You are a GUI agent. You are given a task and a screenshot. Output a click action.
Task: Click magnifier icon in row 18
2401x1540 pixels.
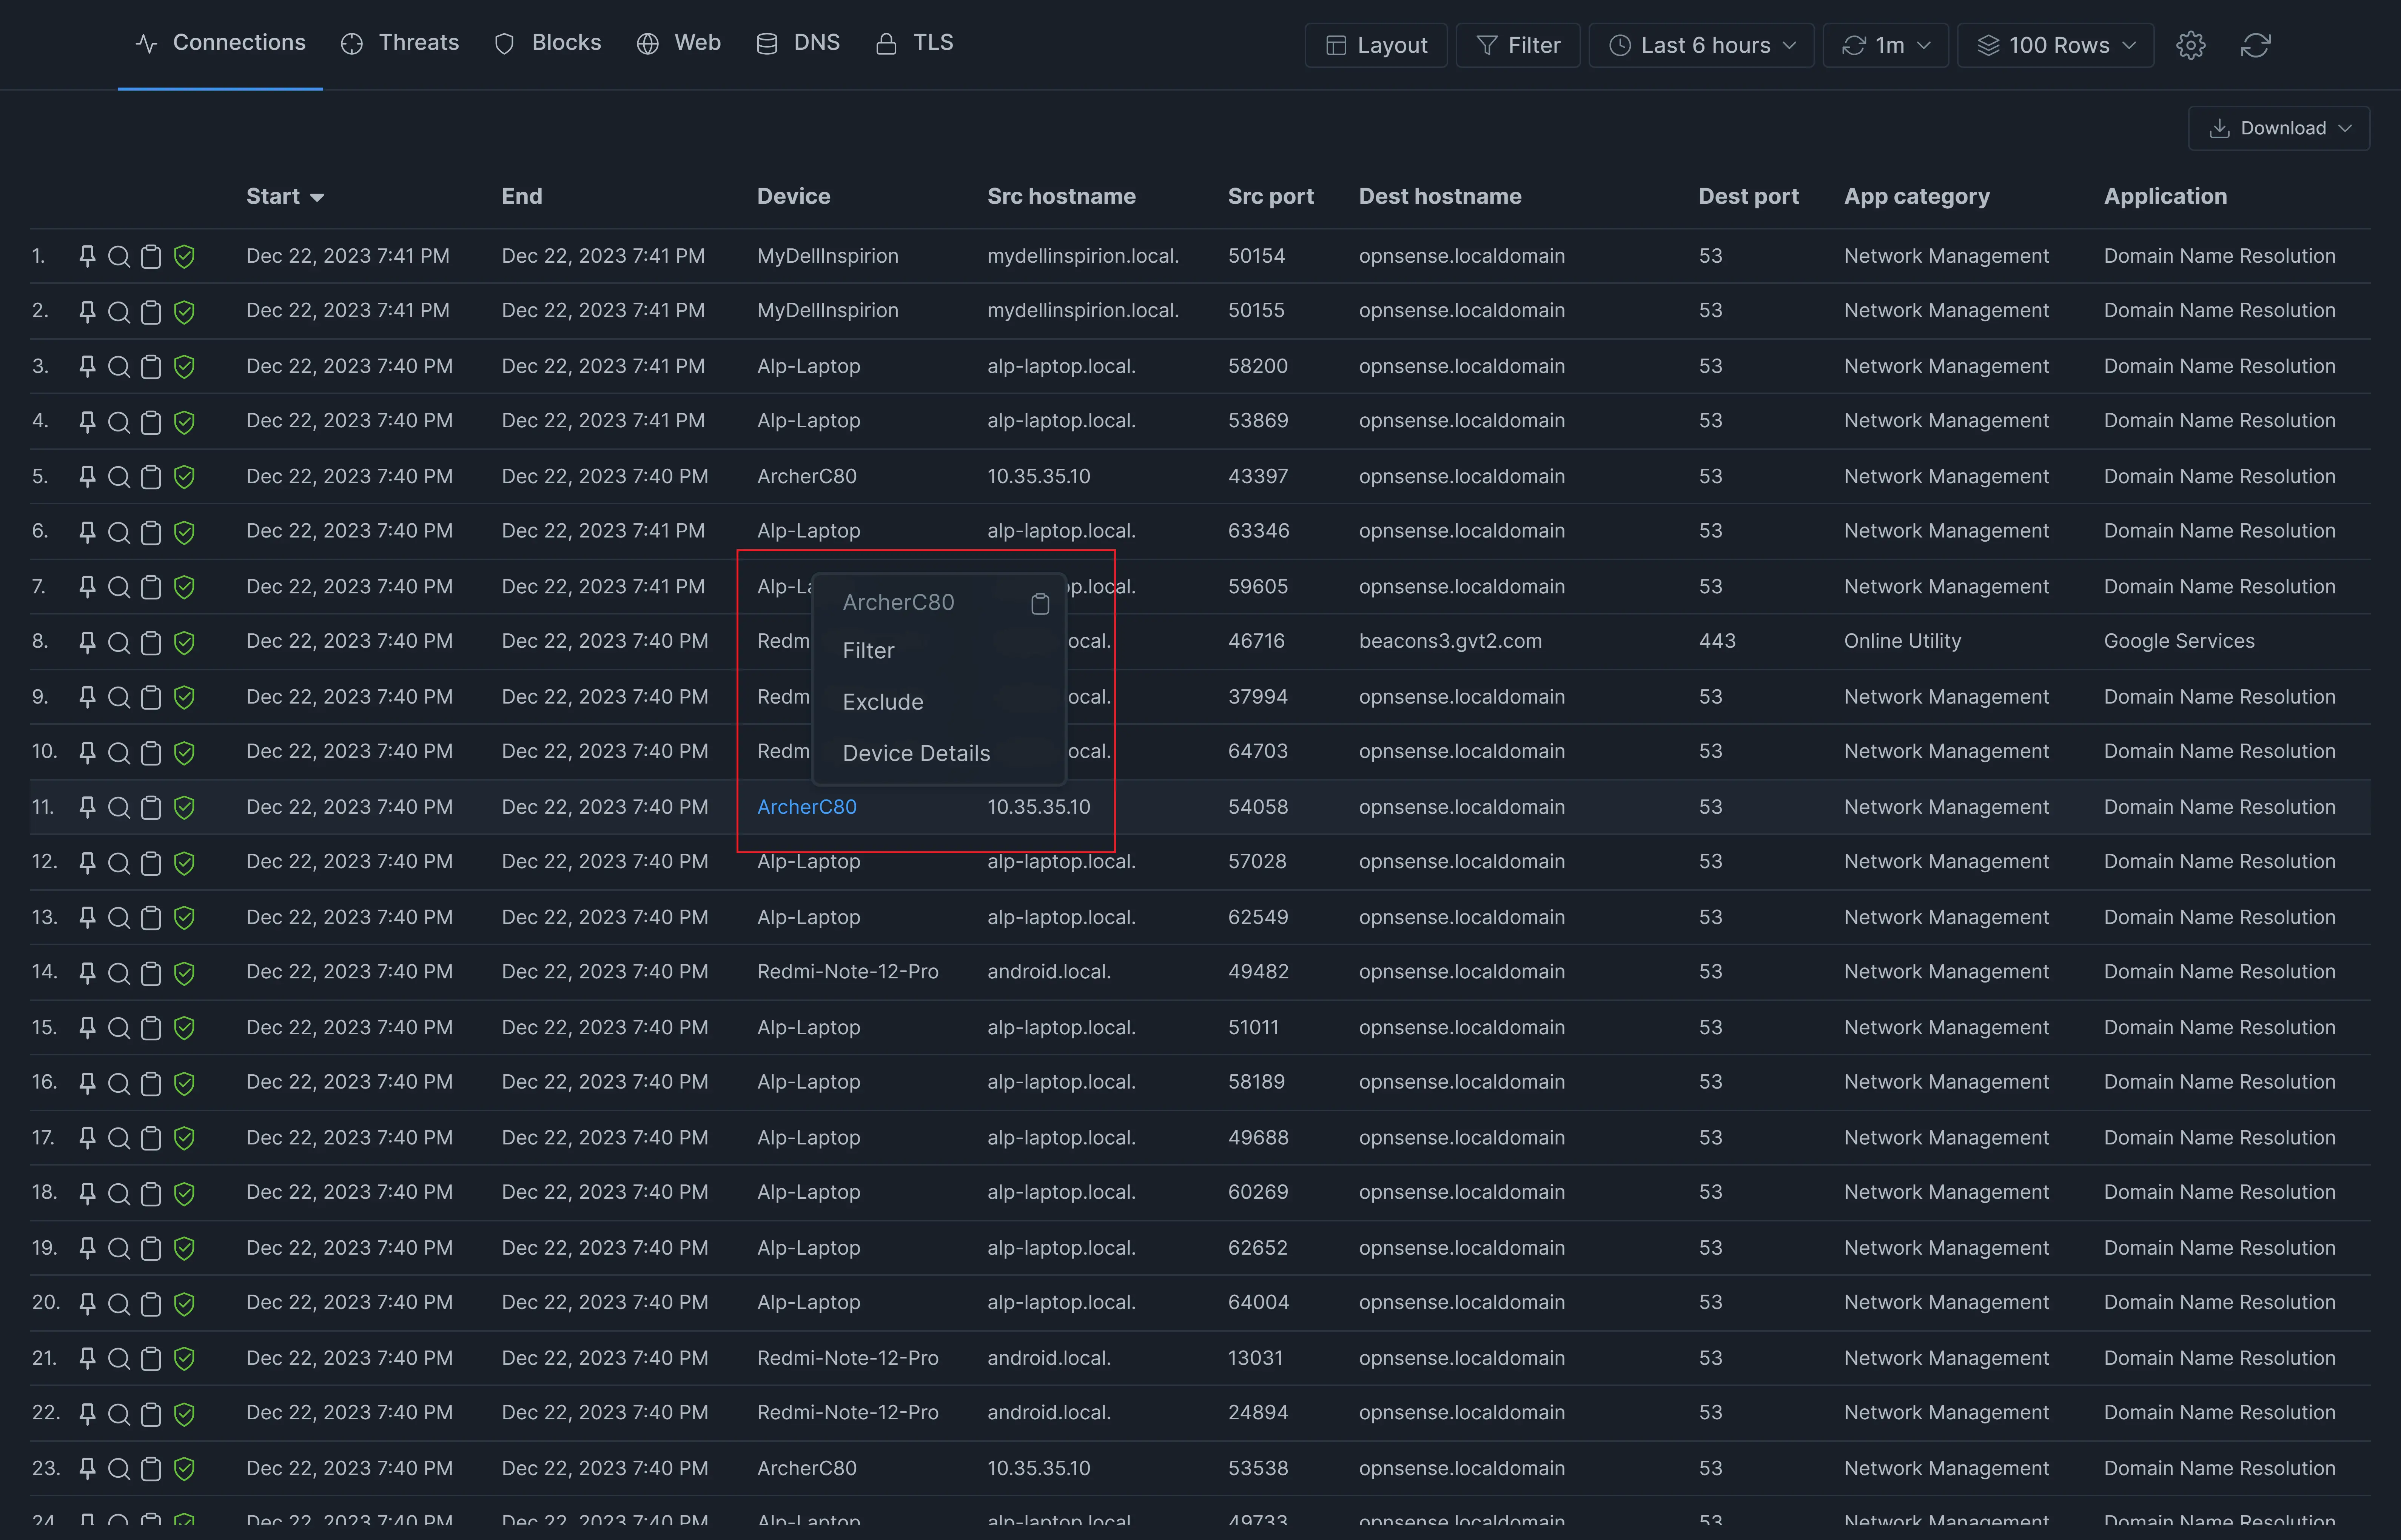[x=119, y=1193]
